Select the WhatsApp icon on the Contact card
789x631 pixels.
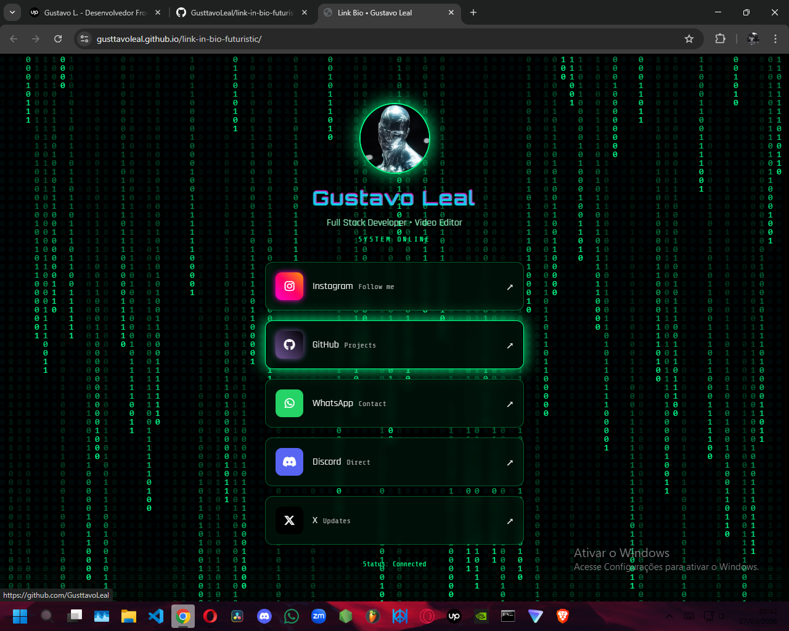pyautogui.click(x=289, y=403)
